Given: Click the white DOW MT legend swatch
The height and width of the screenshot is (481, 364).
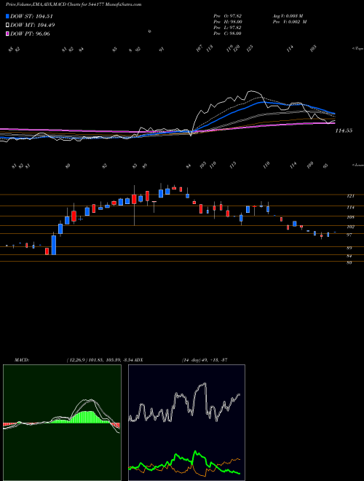Looking at the screenshot, I should point(8,26).
